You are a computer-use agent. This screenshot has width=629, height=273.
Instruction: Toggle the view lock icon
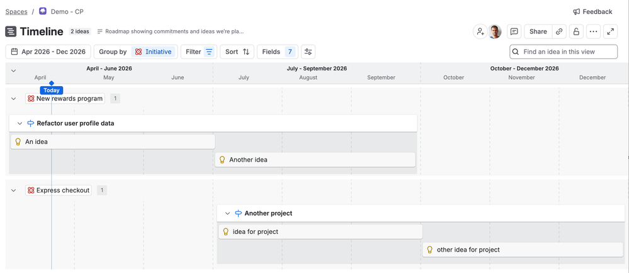click(x=576, y=31)
